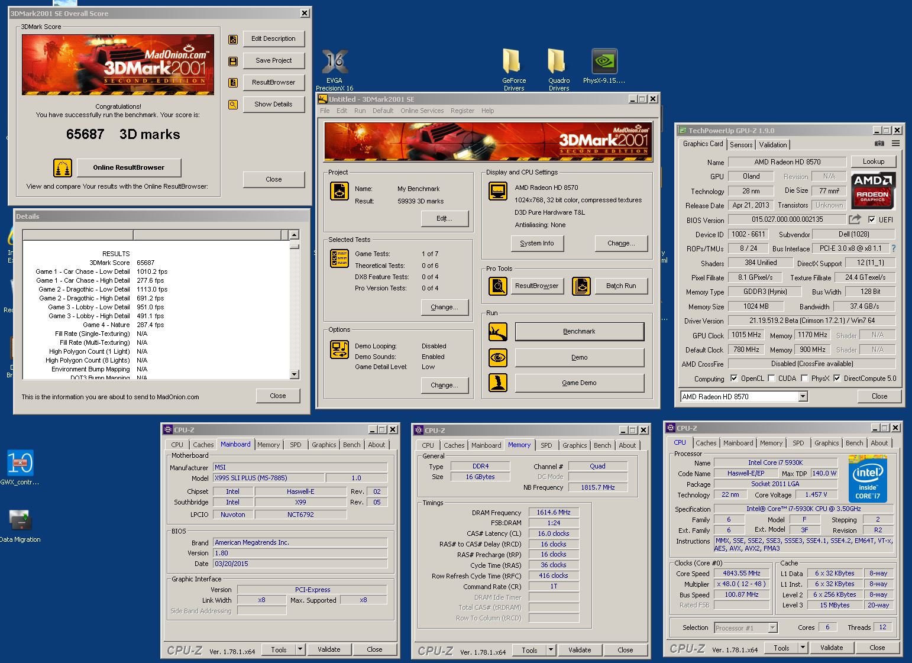The height and width of the screenshot is (663, 912).
Task: Click scroll down arrow in Details list
Action: [295, 374]
